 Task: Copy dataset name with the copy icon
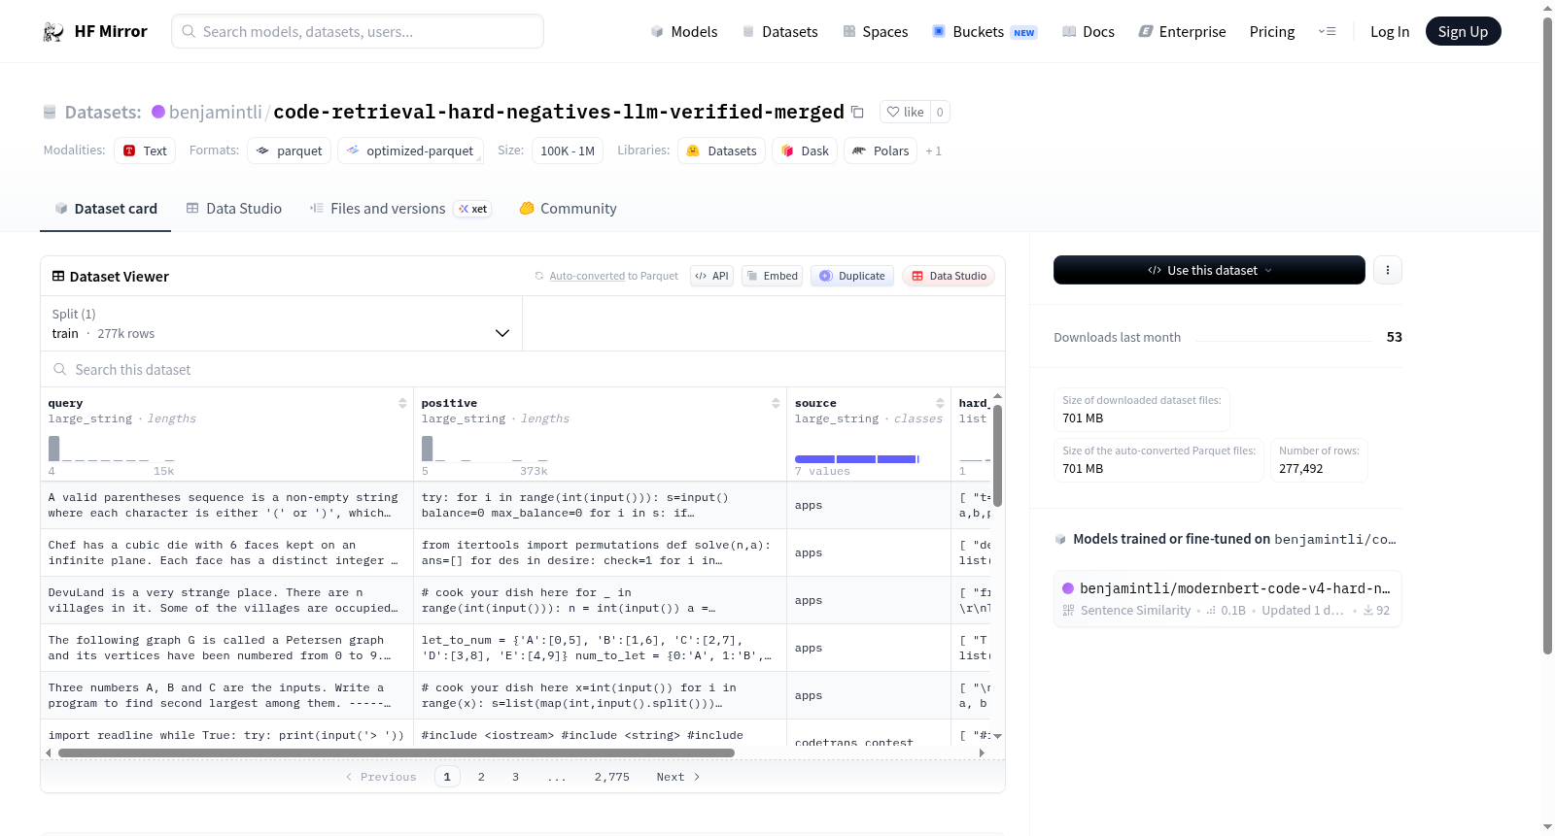(857, 112)
